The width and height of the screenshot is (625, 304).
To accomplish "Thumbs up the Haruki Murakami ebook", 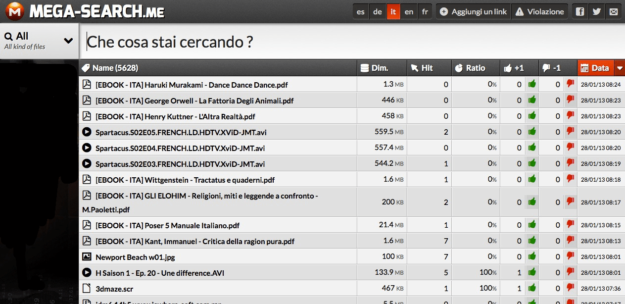I will pos(532,84).
